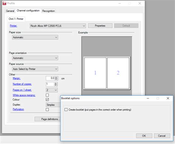175x144 pixels.
Task: Open the Paper source dropdown
Action: point(35,69)
